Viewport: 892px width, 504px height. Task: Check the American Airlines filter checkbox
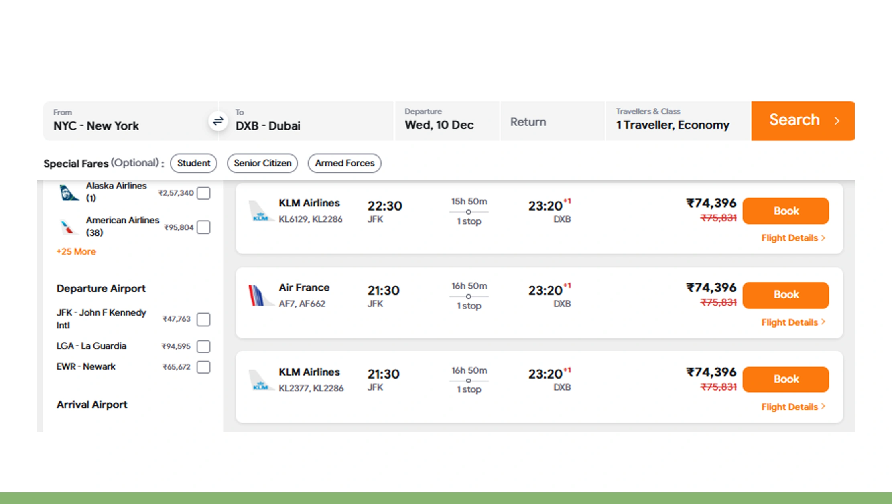204,227
